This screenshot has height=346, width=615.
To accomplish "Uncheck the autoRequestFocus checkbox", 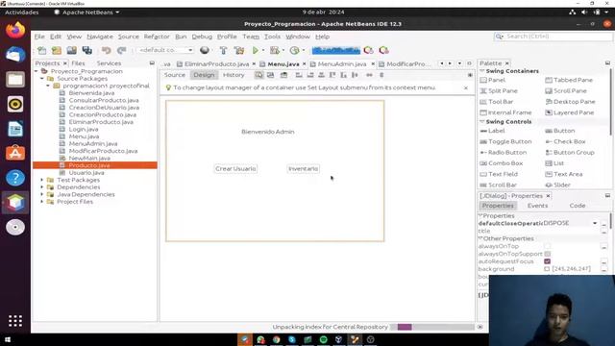I will tap(547, 261).
